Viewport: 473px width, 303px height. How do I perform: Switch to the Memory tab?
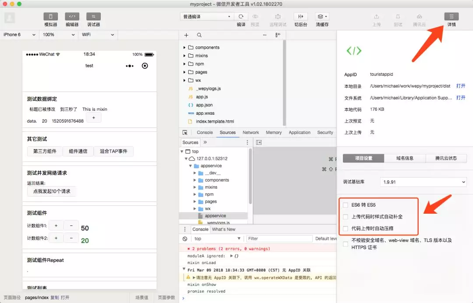coord(274,133)
